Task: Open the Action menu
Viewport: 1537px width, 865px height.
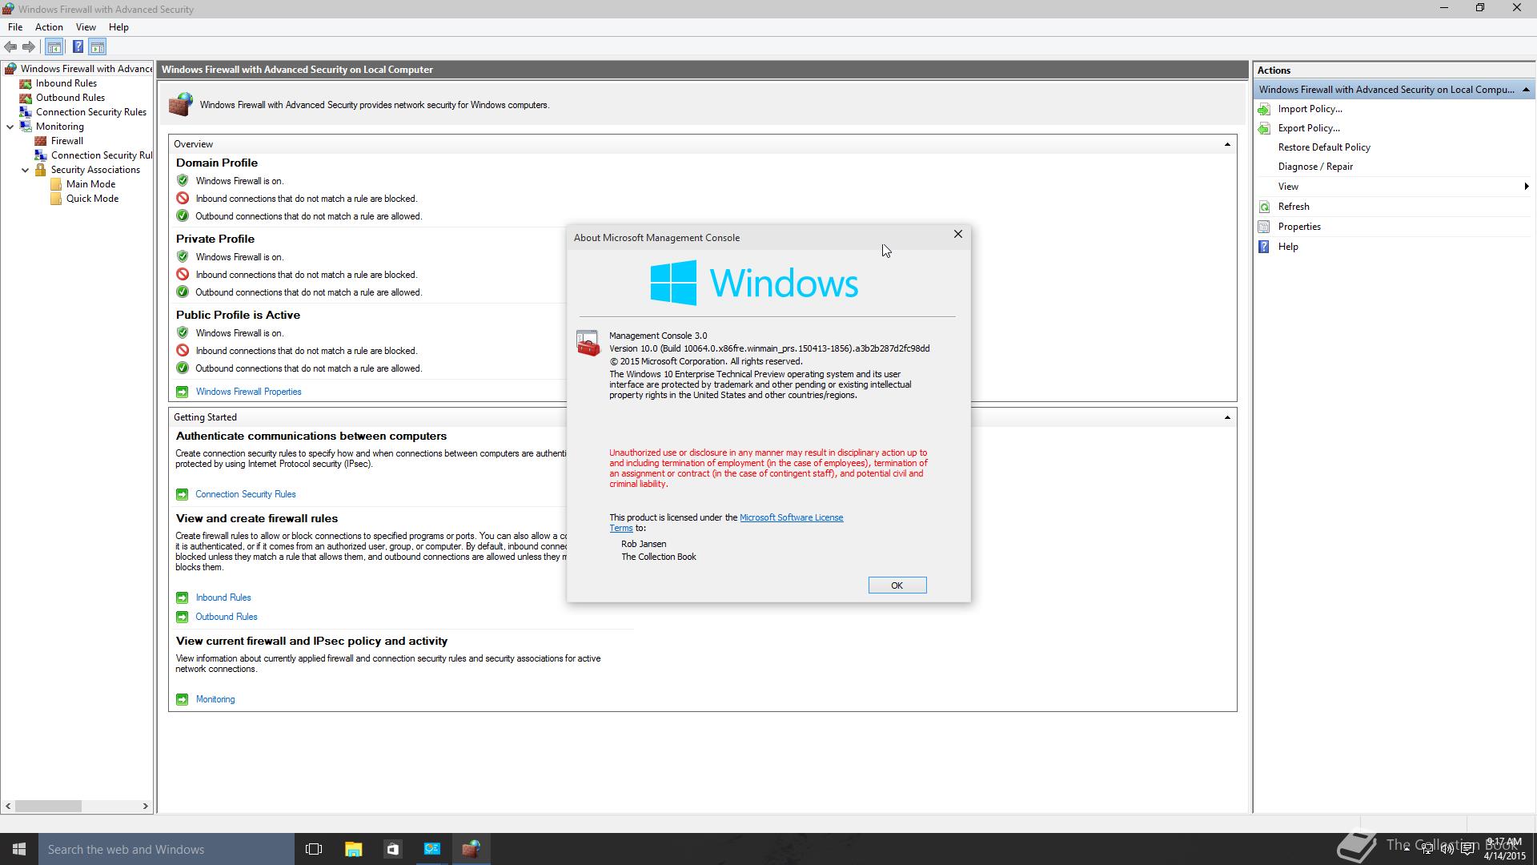Action: coord(49,27)
